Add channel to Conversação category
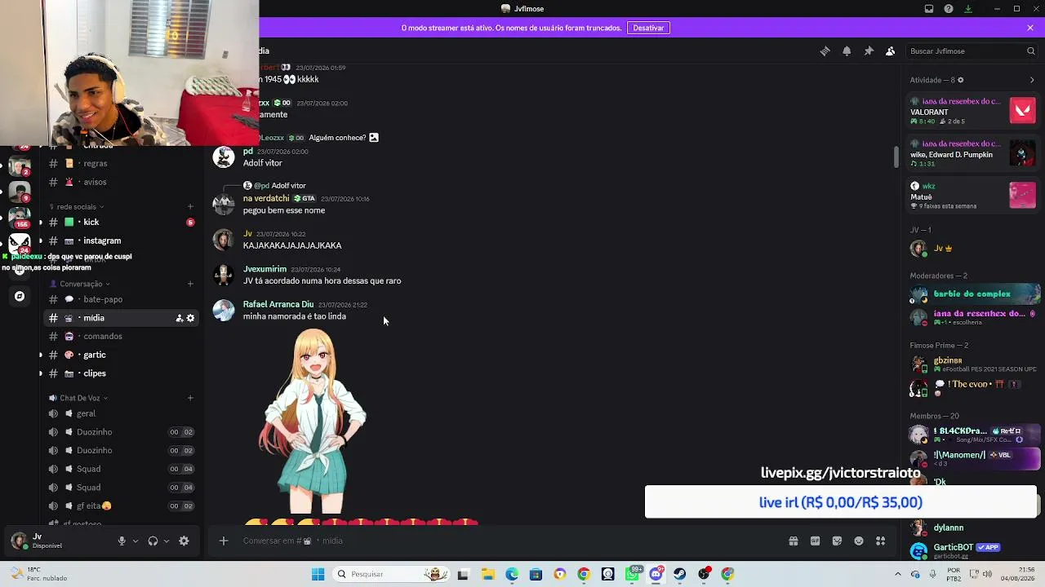 tap(190, 284)
